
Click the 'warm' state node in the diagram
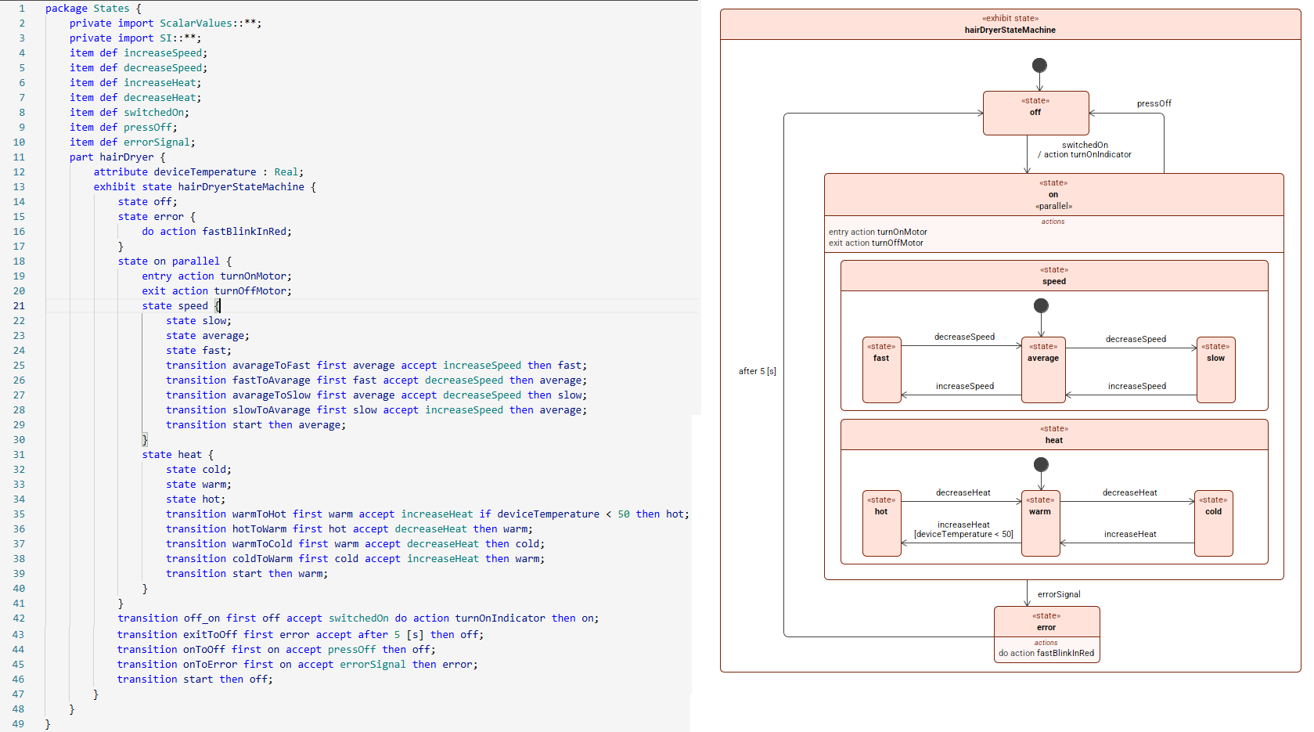coord(1040,523)
